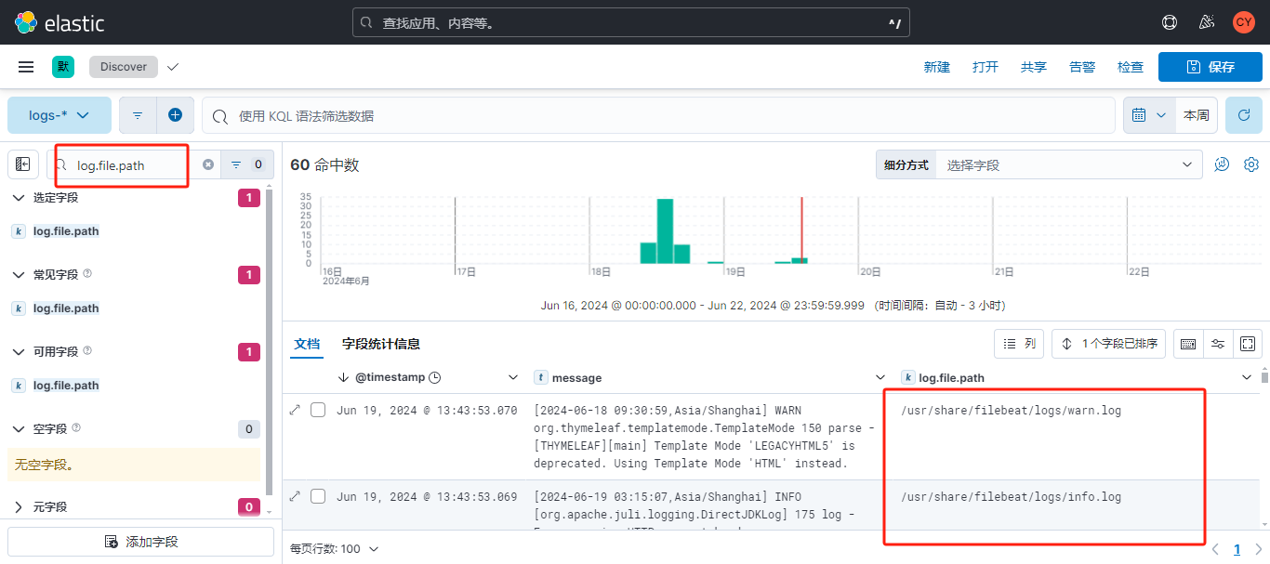
Task: Collapse the field sidebar panel
Action: tap(23, 164)
